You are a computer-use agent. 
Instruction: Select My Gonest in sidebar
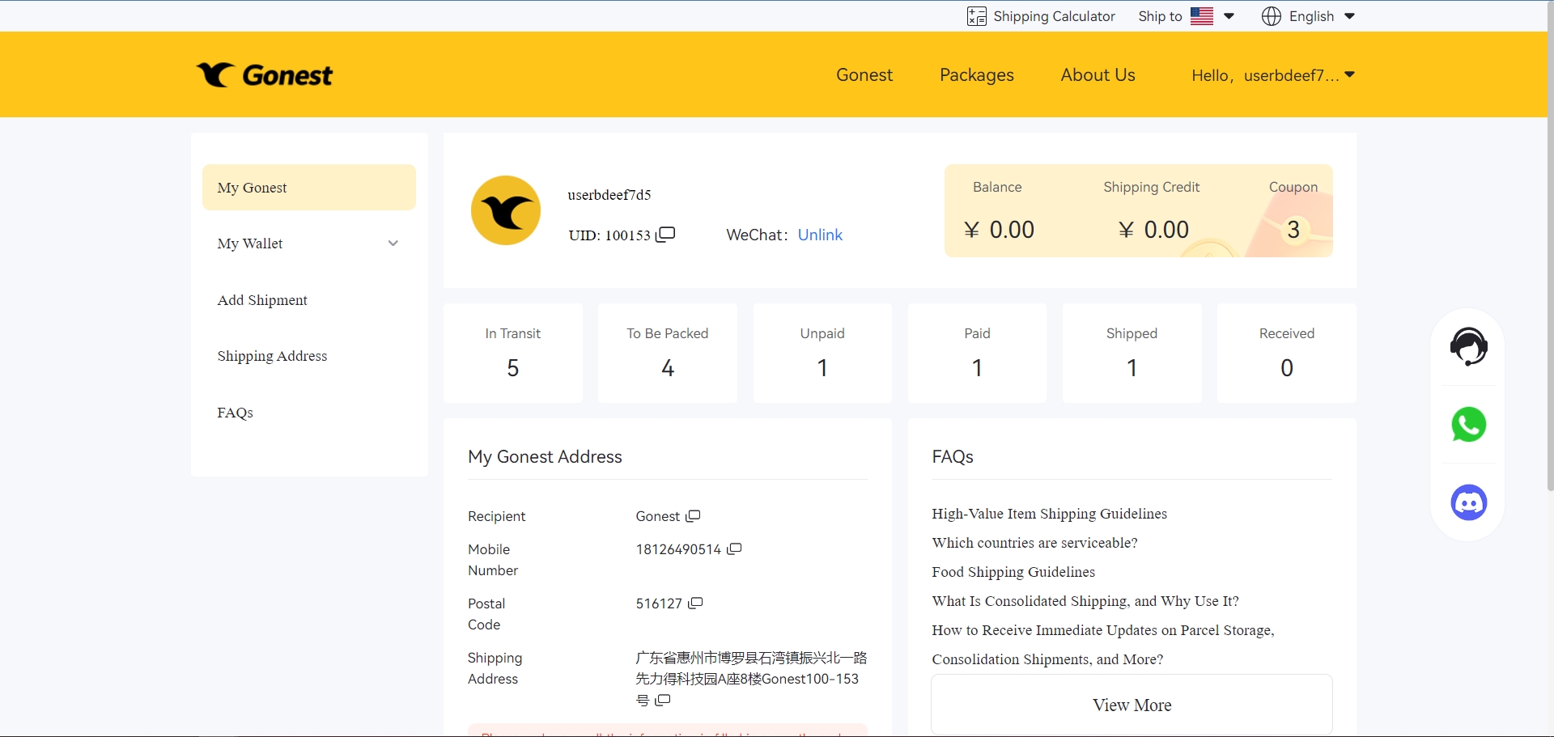tap(309, 188)
